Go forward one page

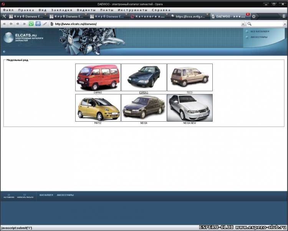tap(18, 24)
